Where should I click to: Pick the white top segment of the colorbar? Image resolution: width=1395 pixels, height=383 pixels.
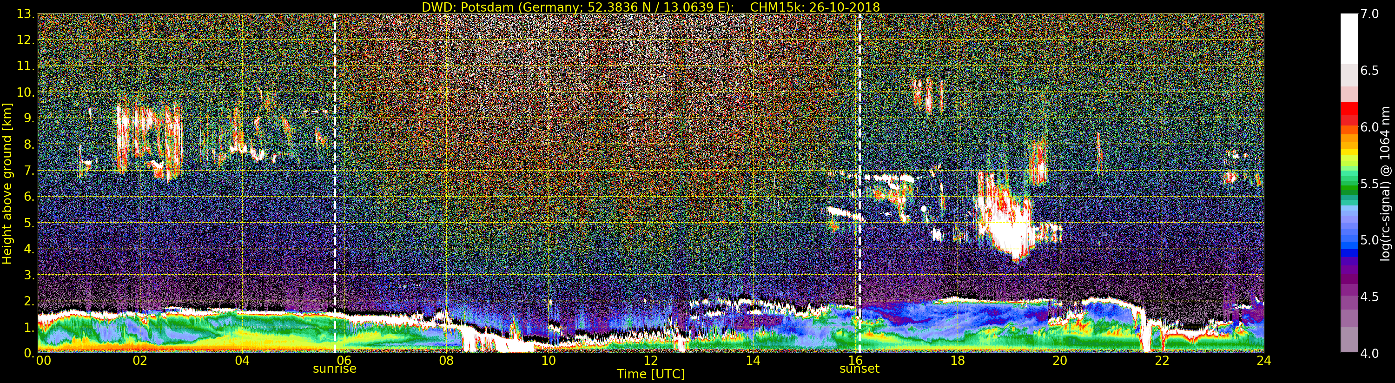click(1349, 39)
